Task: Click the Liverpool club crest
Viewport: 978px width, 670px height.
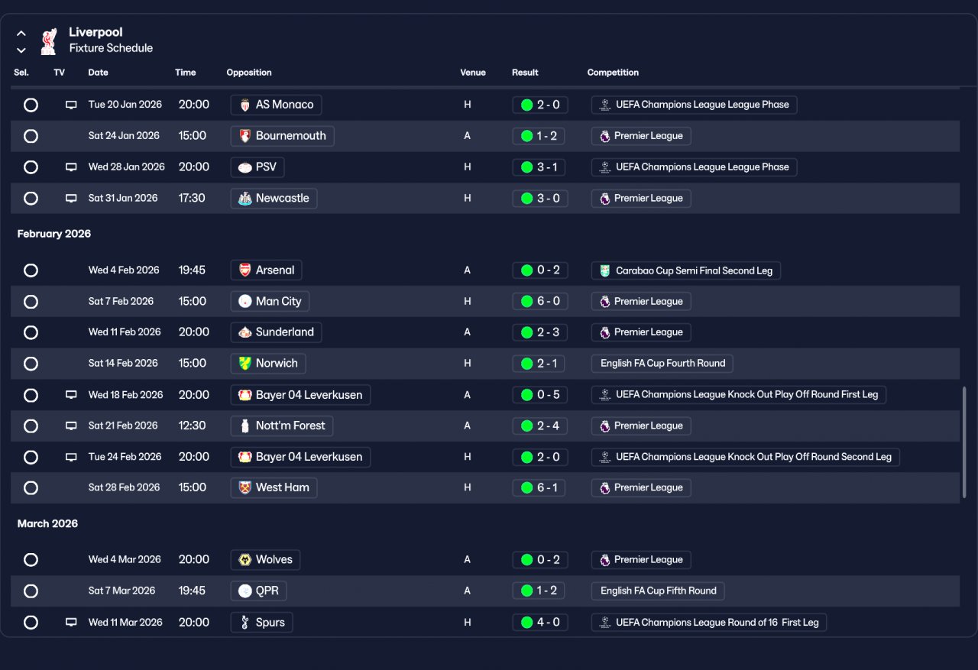Action: tap(49, 41)
